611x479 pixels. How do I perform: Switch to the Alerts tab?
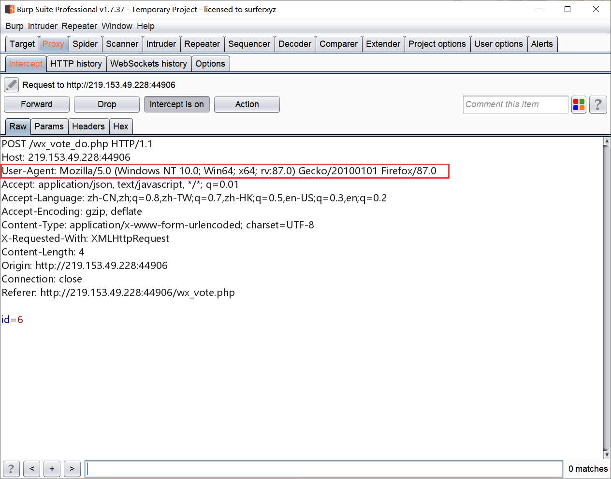click(542, 44)
